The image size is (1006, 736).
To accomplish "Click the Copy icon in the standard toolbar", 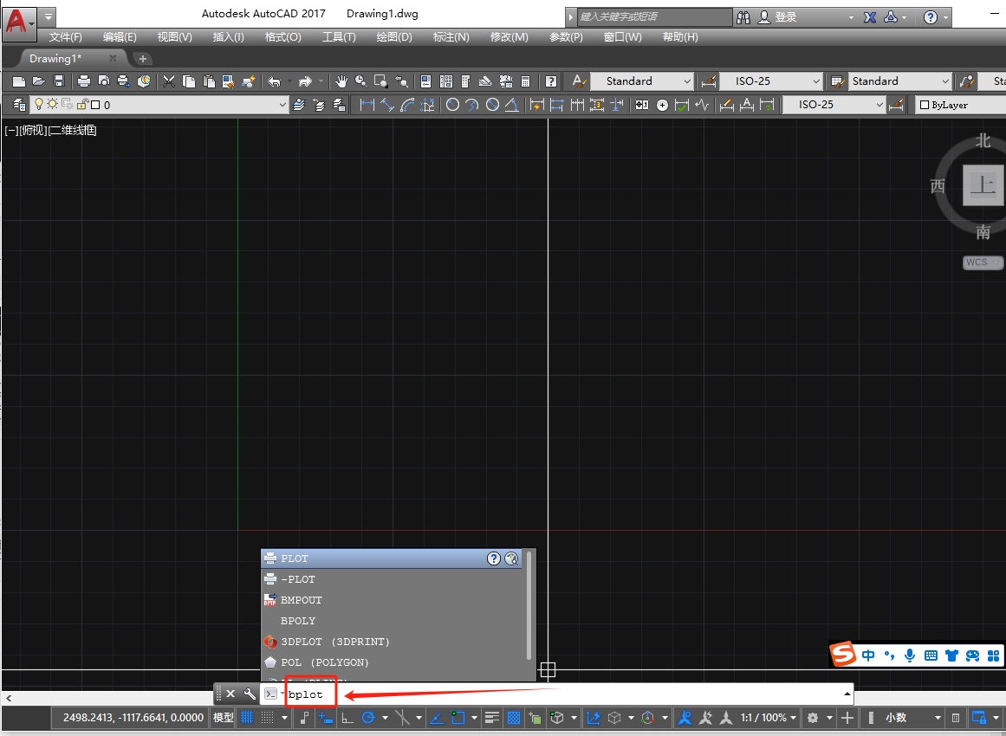I will 189,81.
